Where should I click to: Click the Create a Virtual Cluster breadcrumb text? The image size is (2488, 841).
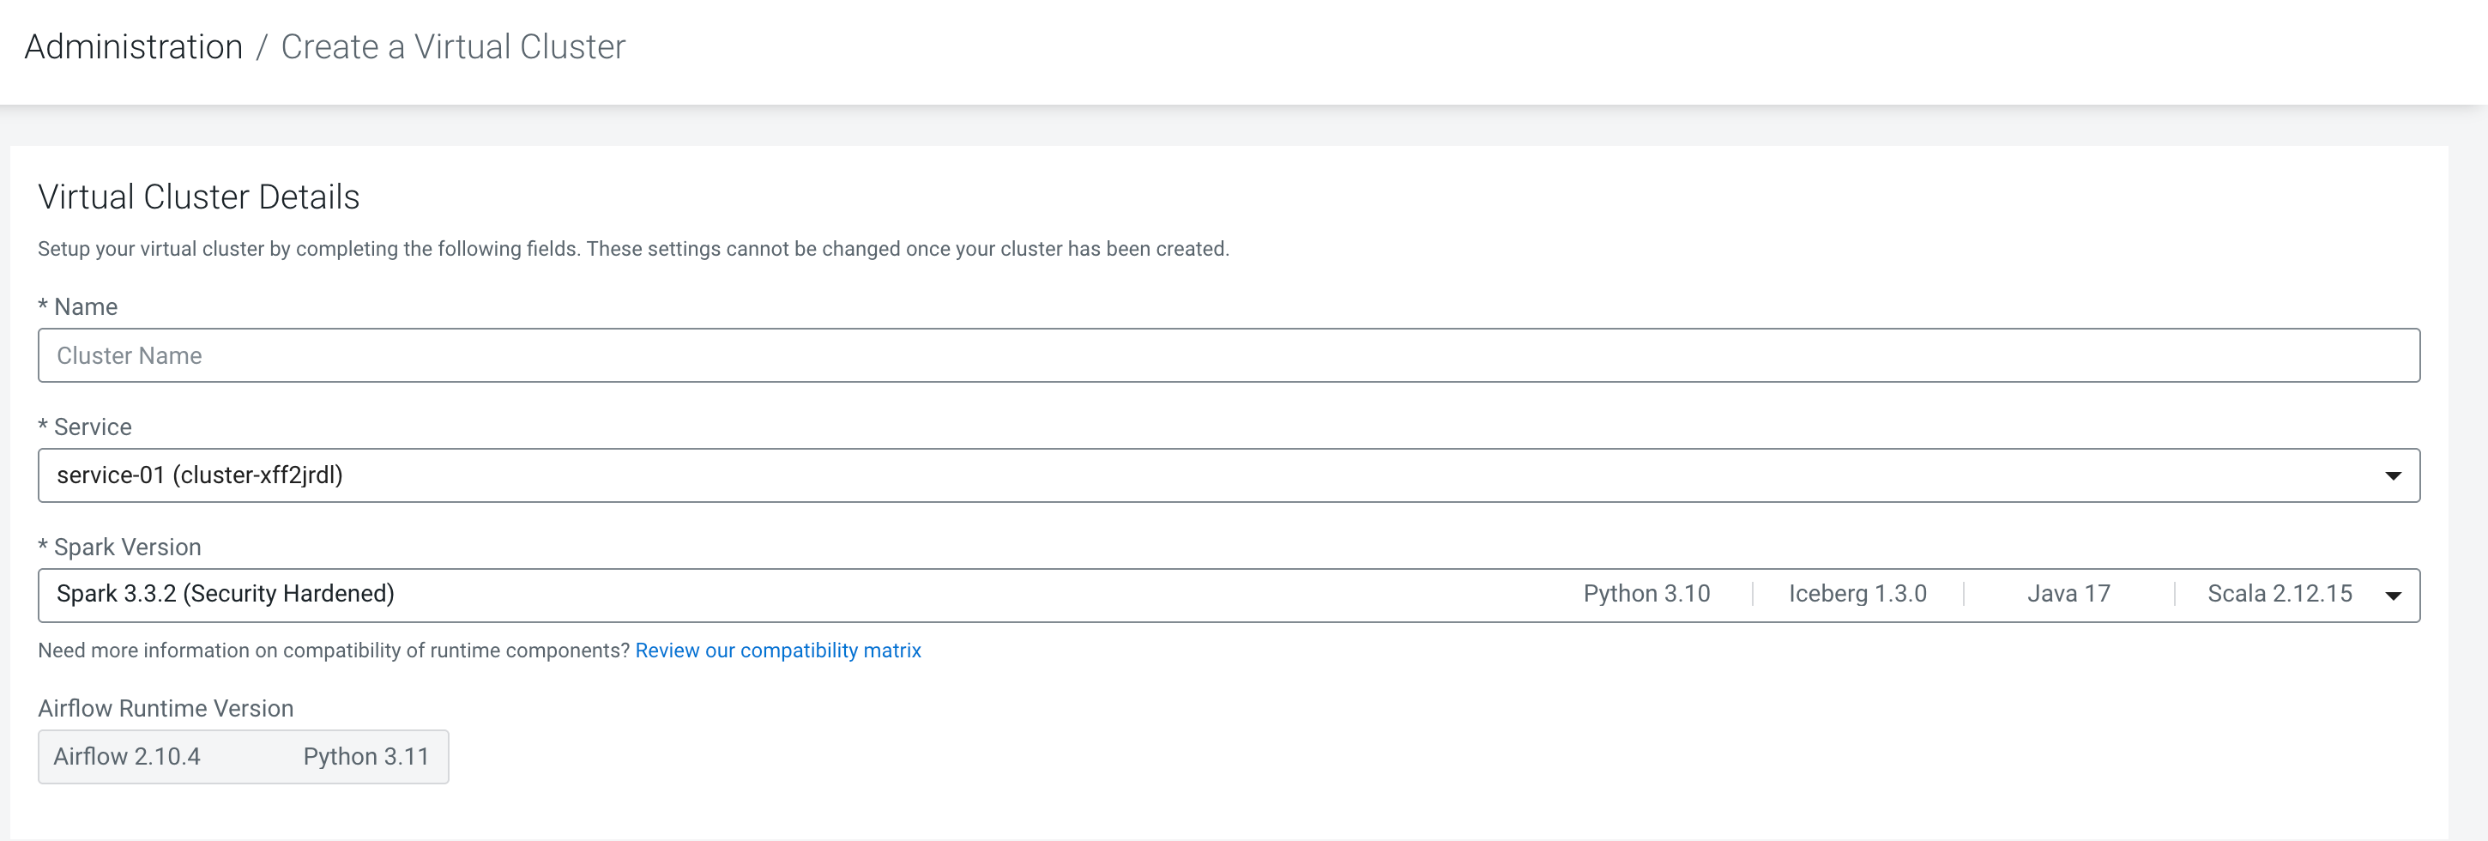(453, 46)
